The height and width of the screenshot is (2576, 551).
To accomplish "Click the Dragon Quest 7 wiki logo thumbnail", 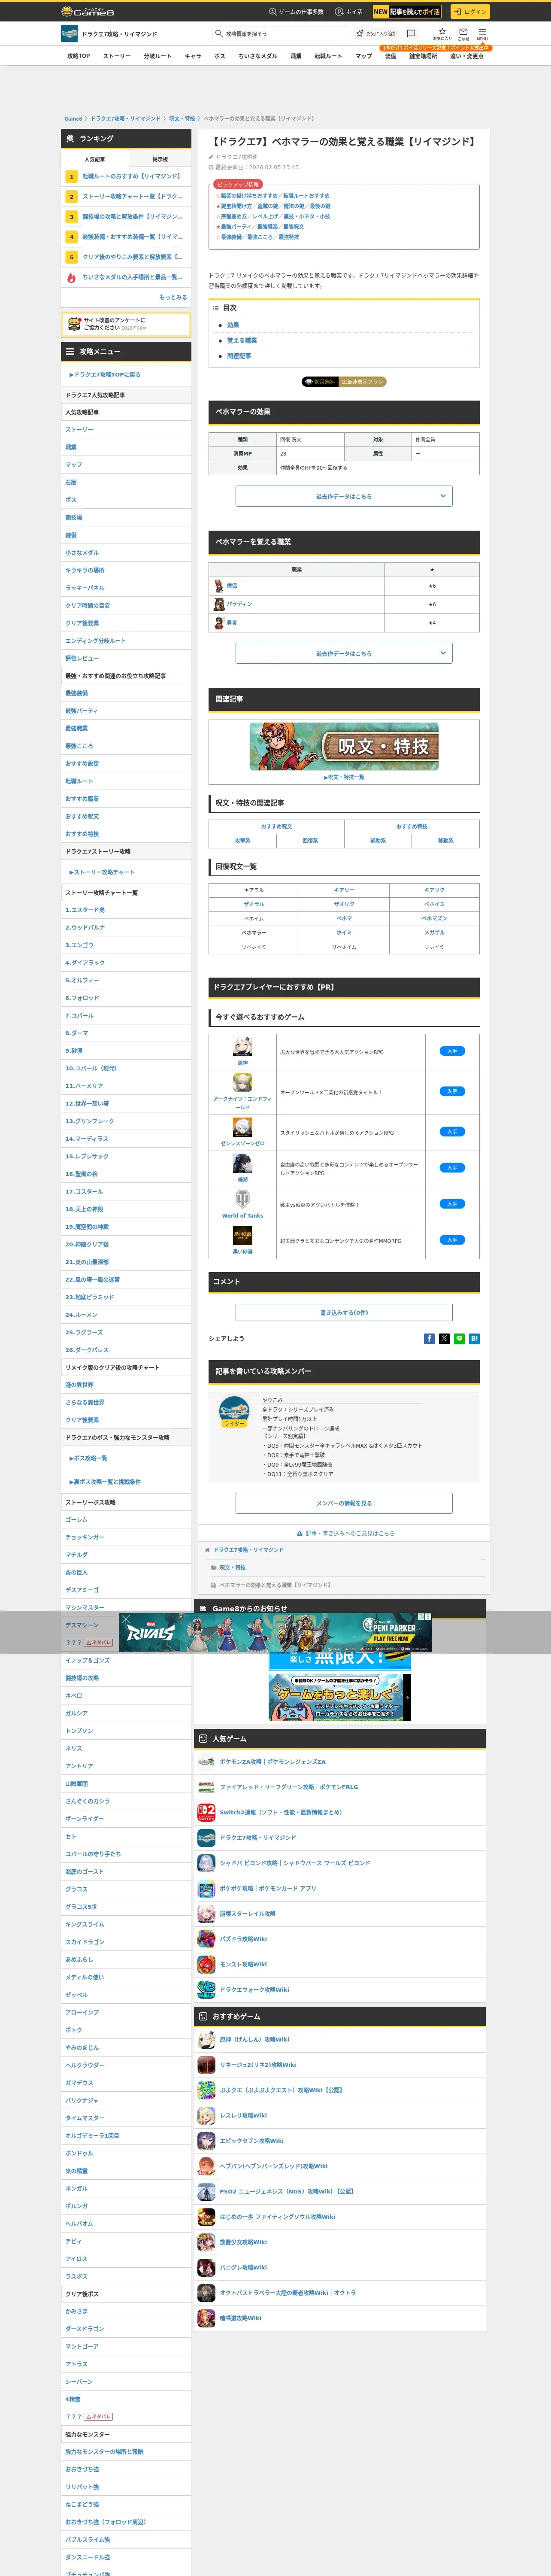I will tap(69, 34).
